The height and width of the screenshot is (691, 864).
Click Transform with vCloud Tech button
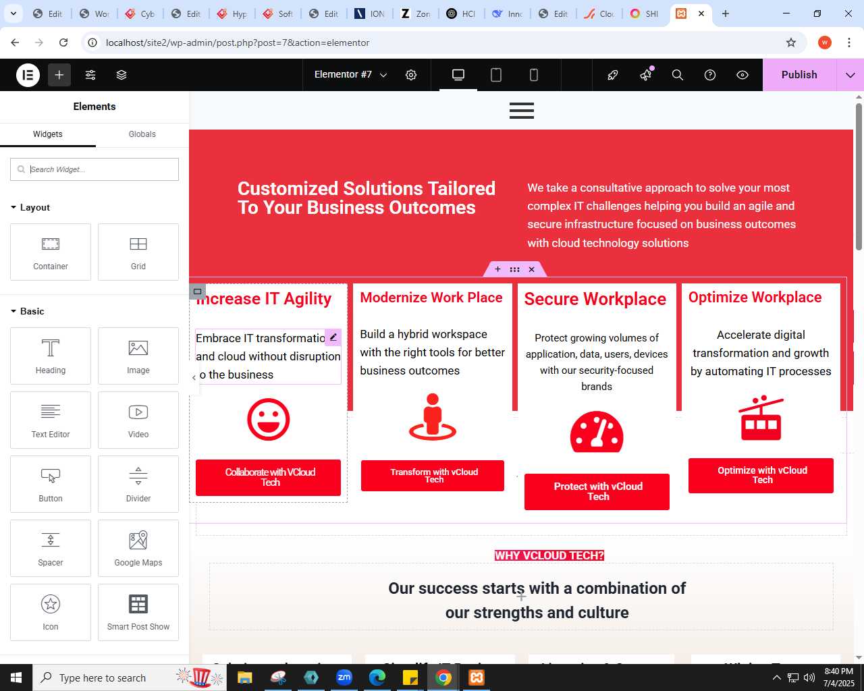[x=433, y=476]
